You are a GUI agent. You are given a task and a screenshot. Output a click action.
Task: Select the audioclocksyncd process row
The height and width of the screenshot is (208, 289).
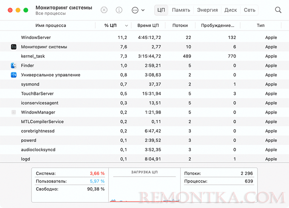click(x=144, y=150)
